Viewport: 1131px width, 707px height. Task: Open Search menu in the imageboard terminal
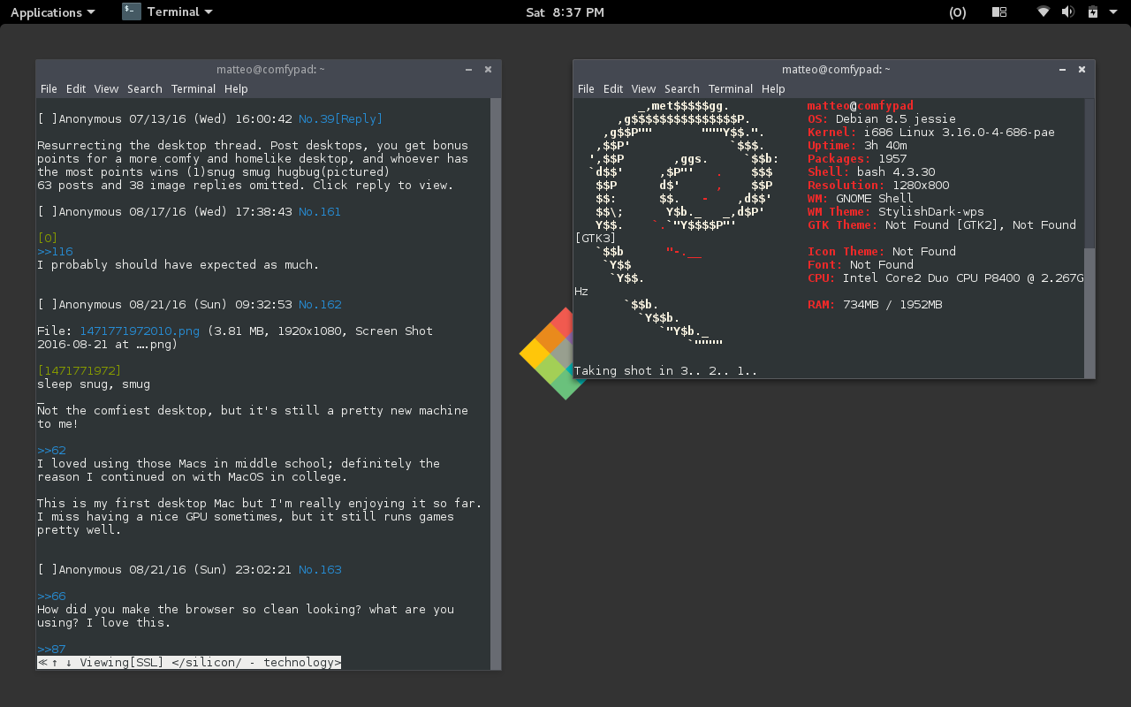coord(144,88)
